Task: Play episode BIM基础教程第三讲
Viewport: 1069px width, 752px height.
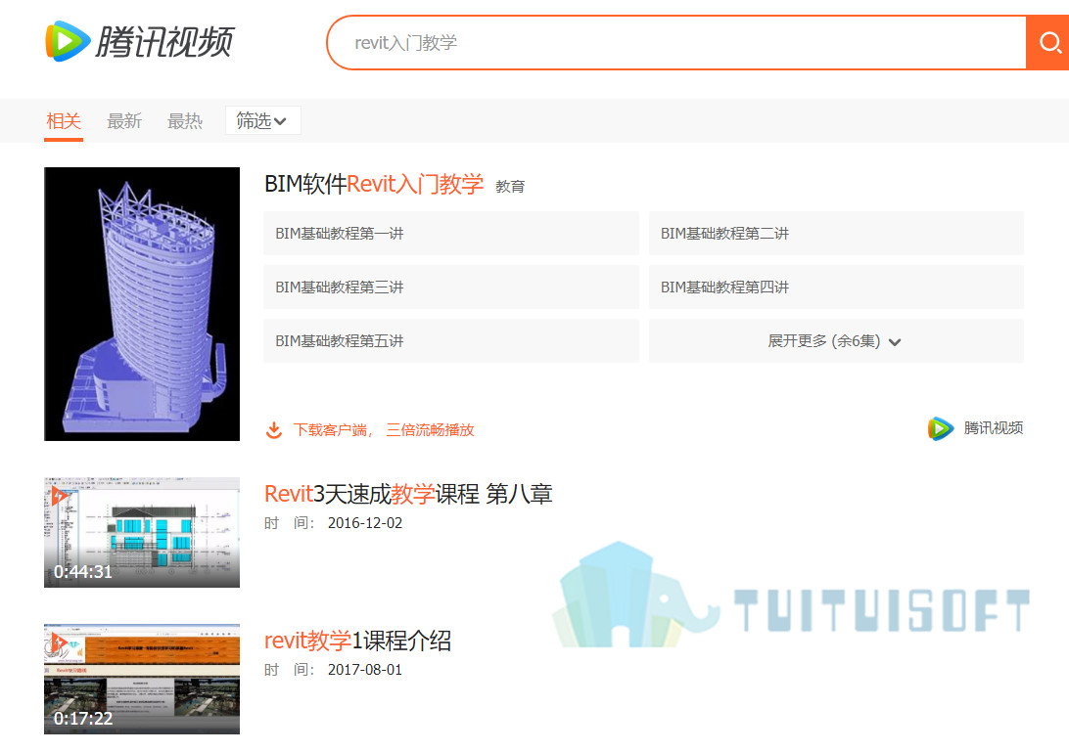Action: (451, 287)
